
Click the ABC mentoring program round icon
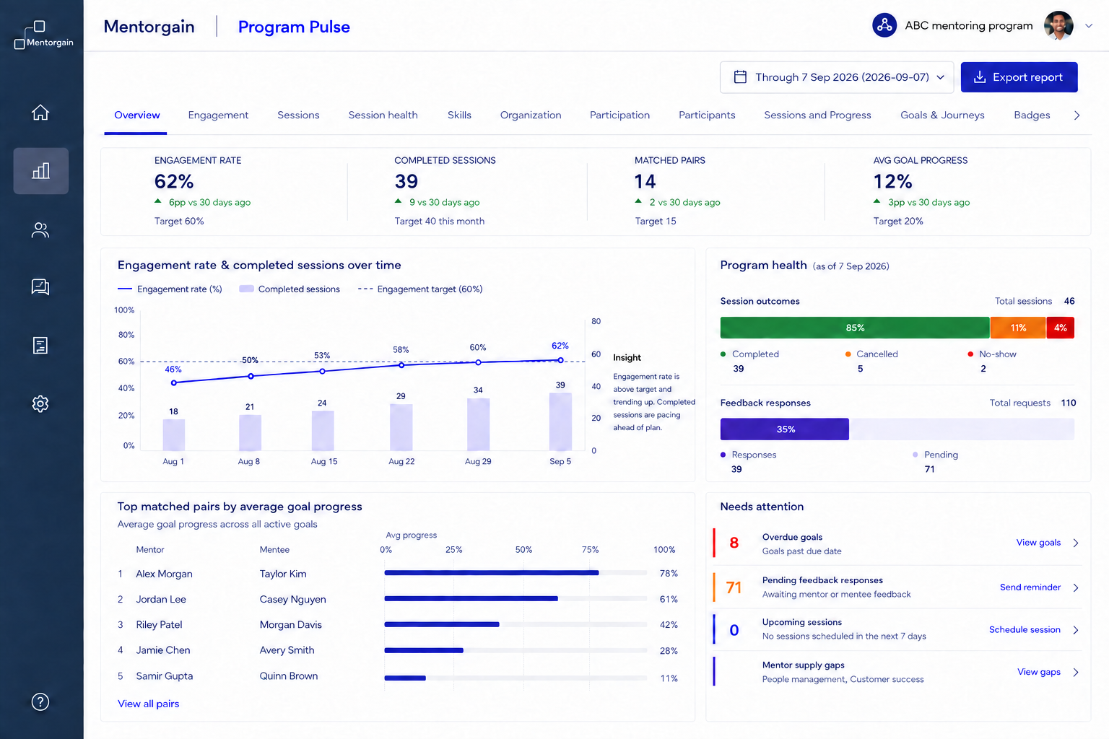point(884,25)
